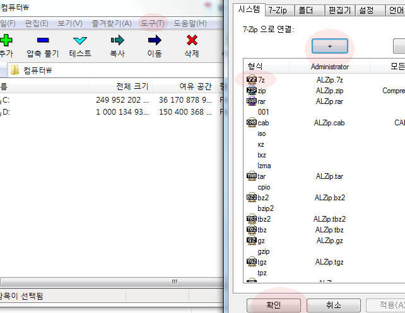The height and width of the screenshot is (313, 405).
Task: Click the Administrator column header
Action: click(x=329, y=66)
